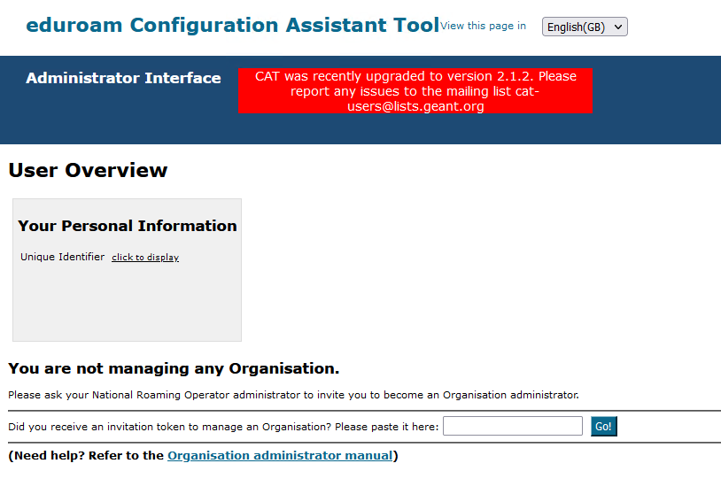Focus the invitation token input field
The image size is (721, 502).
pos(513,426)
